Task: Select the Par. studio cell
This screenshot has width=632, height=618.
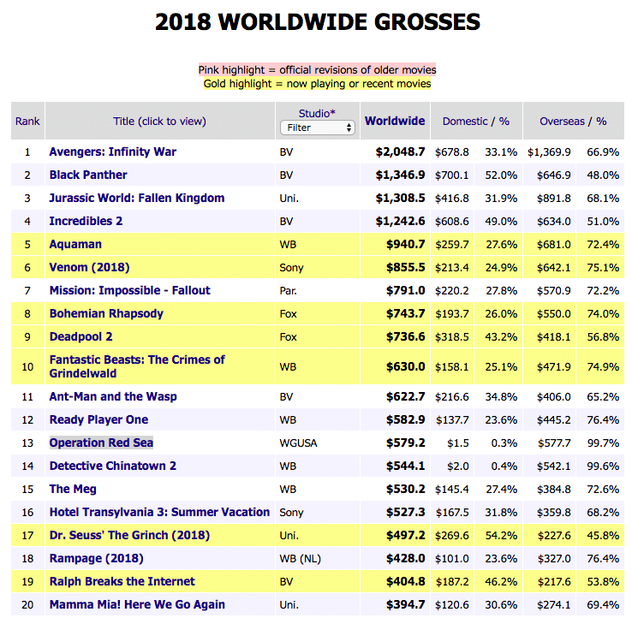Action: (x=289, y=291)
